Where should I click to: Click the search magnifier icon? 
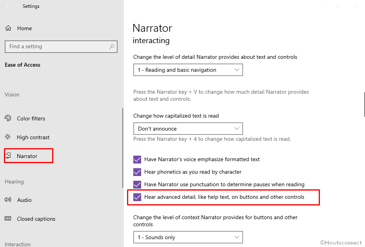coord(112,47)
